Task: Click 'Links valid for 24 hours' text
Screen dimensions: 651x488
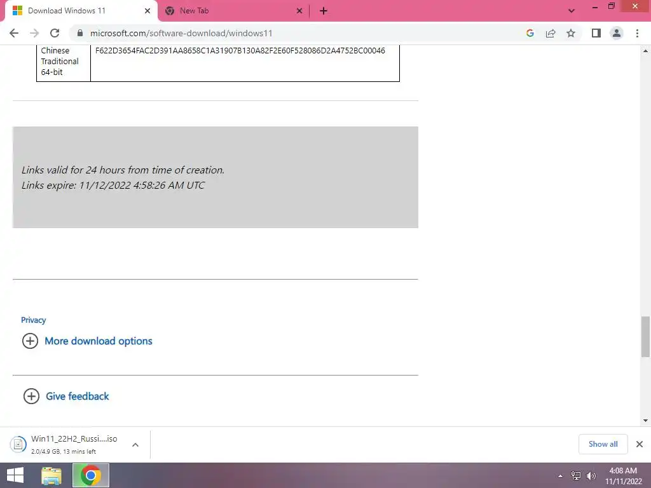Action: point(123,170)
